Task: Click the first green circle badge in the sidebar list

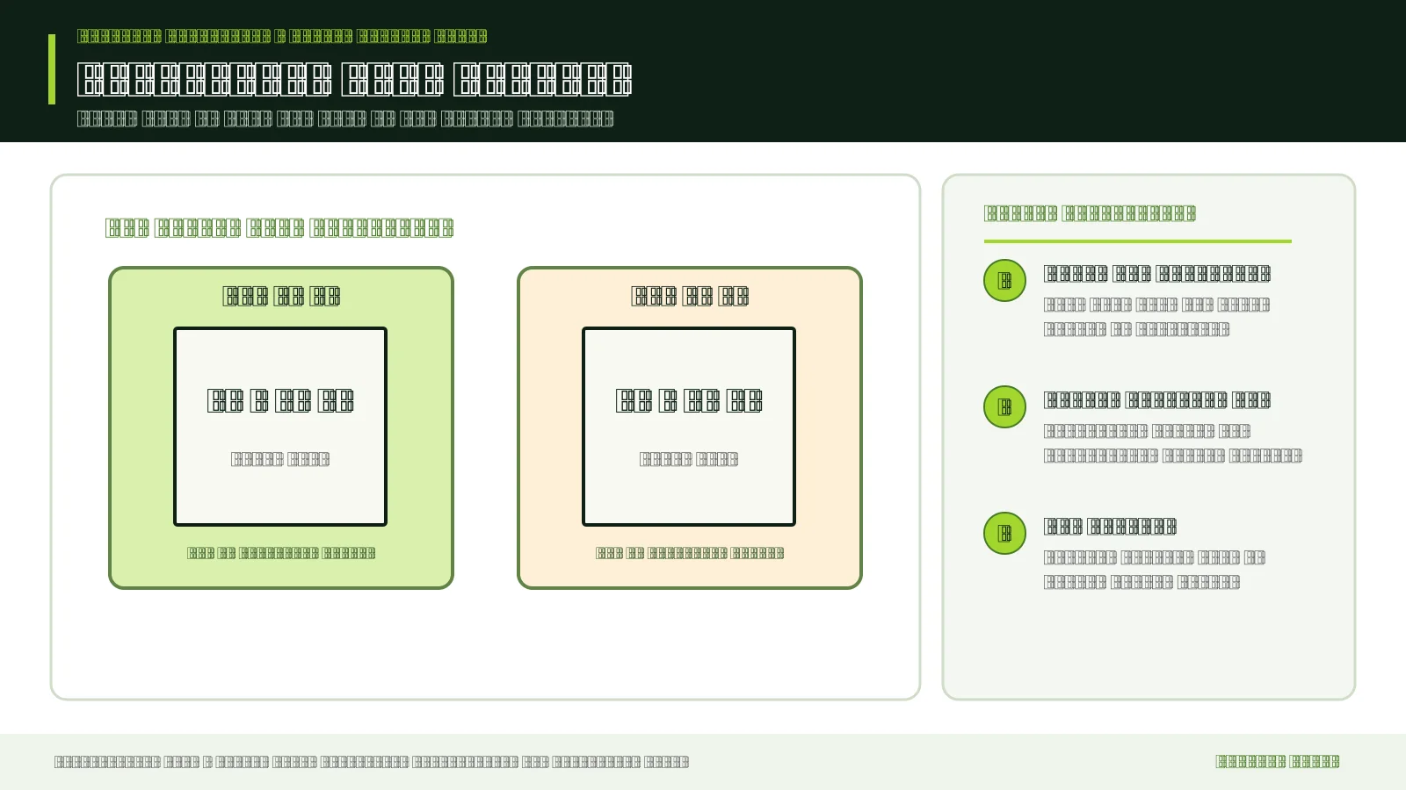Action: (1004, 281)
